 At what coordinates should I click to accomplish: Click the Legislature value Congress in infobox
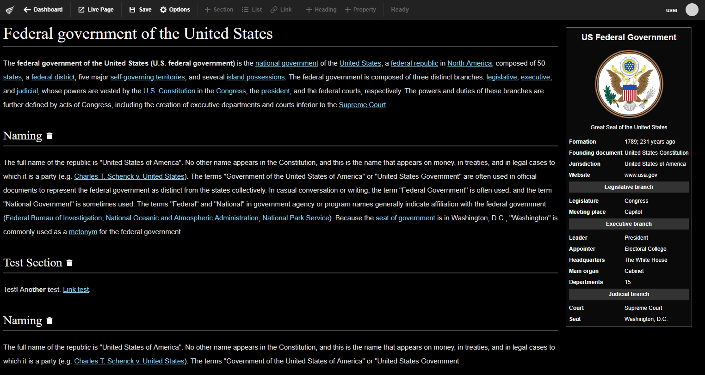click(636, 201)
